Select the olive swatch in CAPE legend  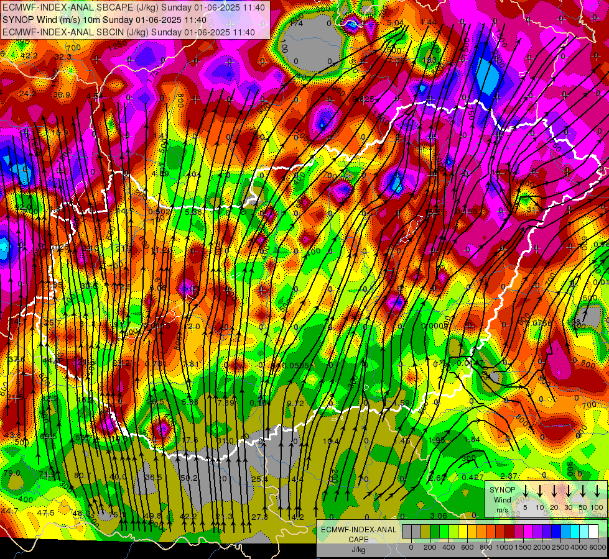425,531
